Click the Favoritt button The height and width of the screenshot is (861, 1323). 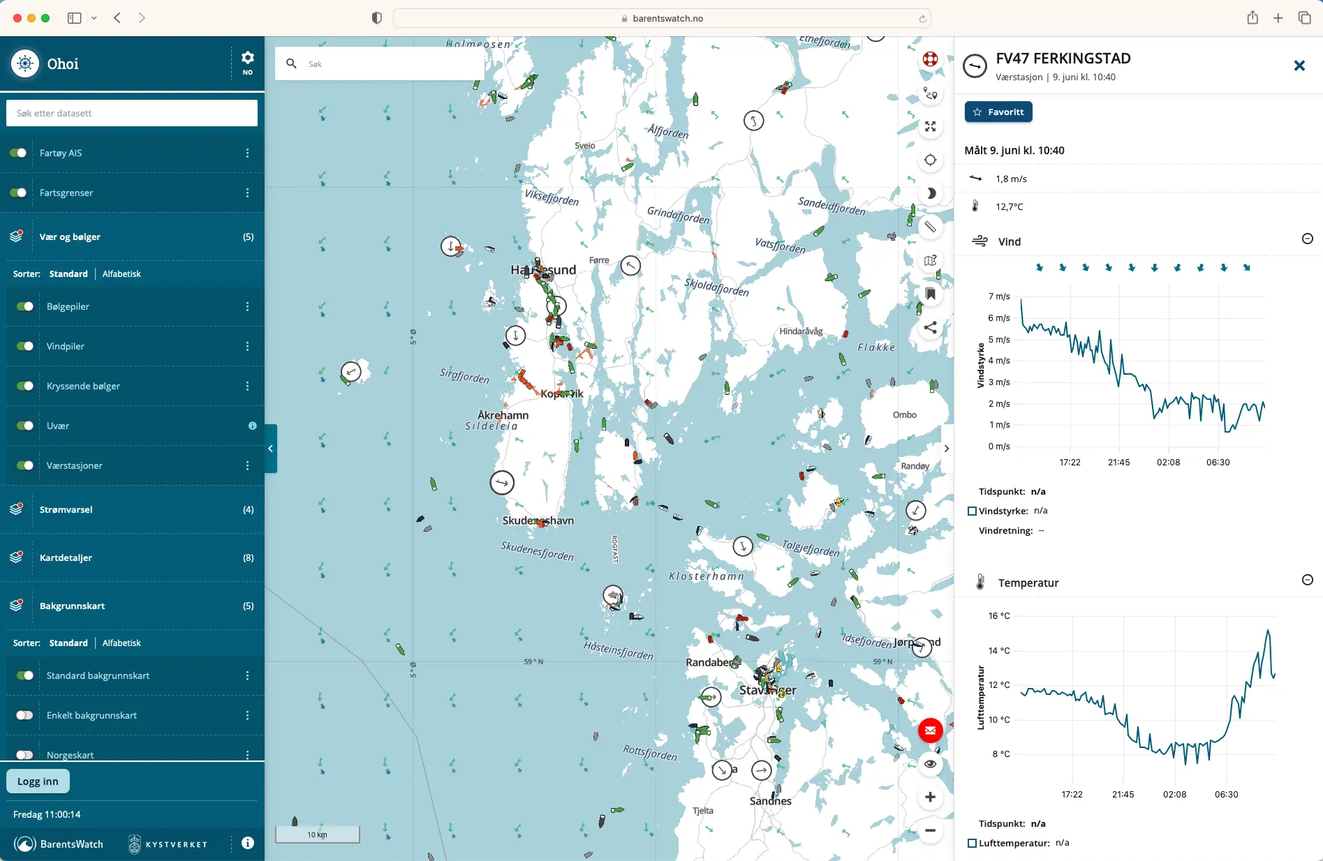[x=998, y=112]
